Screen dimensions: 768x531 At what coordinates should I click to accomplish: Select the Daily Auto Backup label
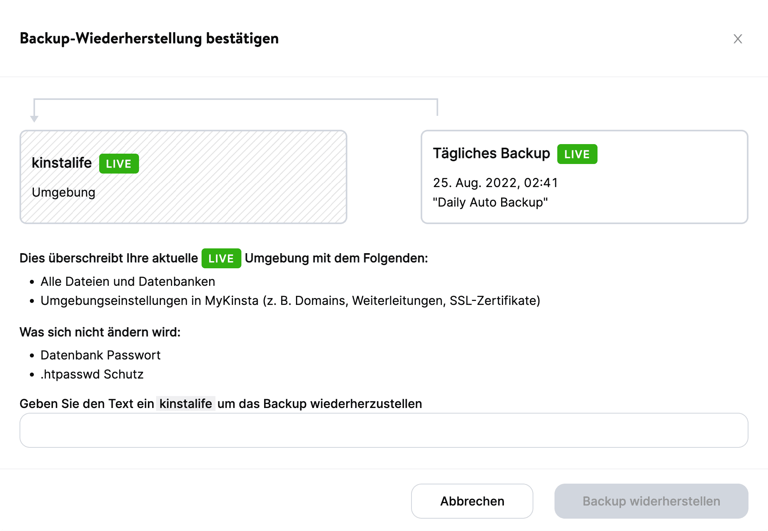pyautogui.click(x=490, y=202)
